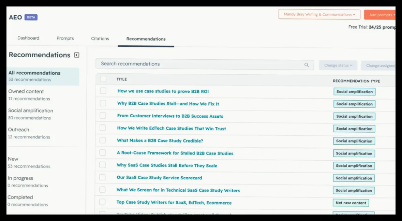Expand the Change assignee dropdown

(x=379, y=65)
